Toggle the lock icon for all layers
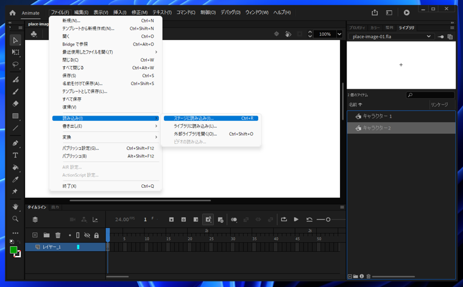This screenshot has width=463, height=287. [x=96, y=235]
